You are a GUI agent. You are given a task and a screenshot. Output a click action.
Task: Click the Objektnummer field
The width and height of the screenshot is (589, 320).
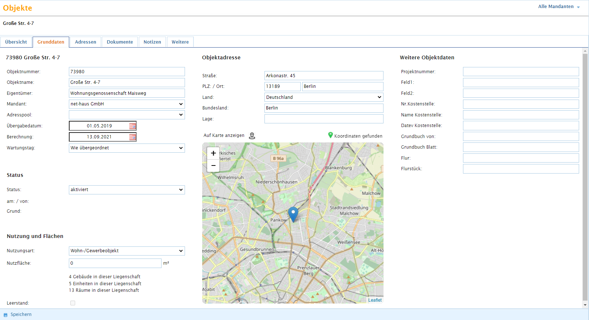pyautogui.click(x=127, y=72)
